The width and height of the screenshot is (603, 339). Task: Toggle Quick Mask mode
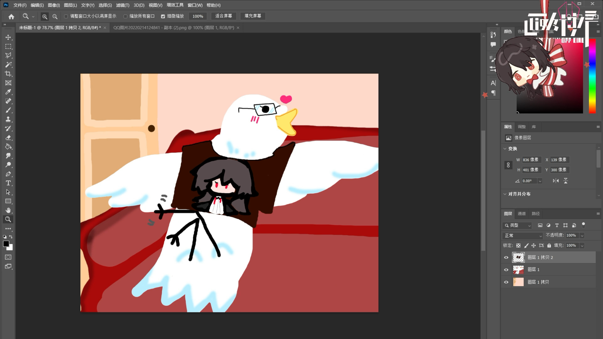click(x=8, y=257)
